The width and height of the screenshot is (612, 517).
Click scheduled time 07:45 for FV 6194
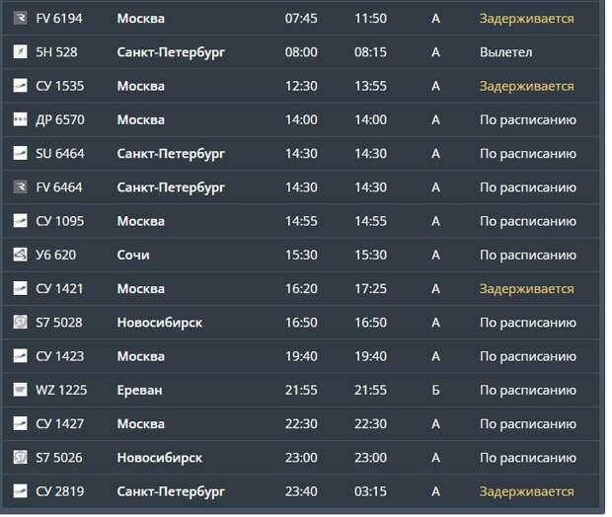[301, 19]
